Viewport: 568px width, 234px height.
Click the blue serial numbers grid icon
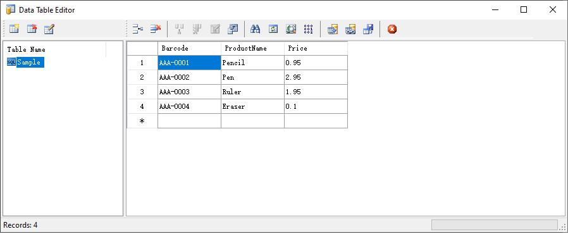[x=308, y=29]
